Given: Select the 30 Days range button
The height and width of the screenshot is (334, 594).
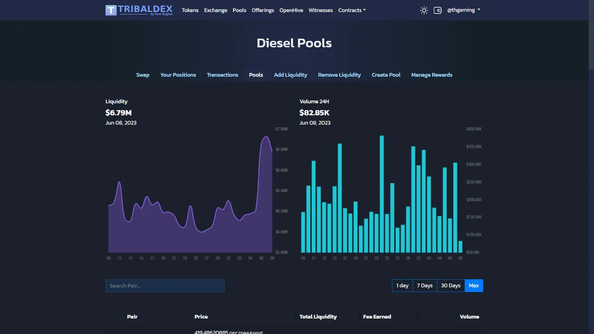Looking at the screenshot, I should pyautogui.click(x=451, y=286).
